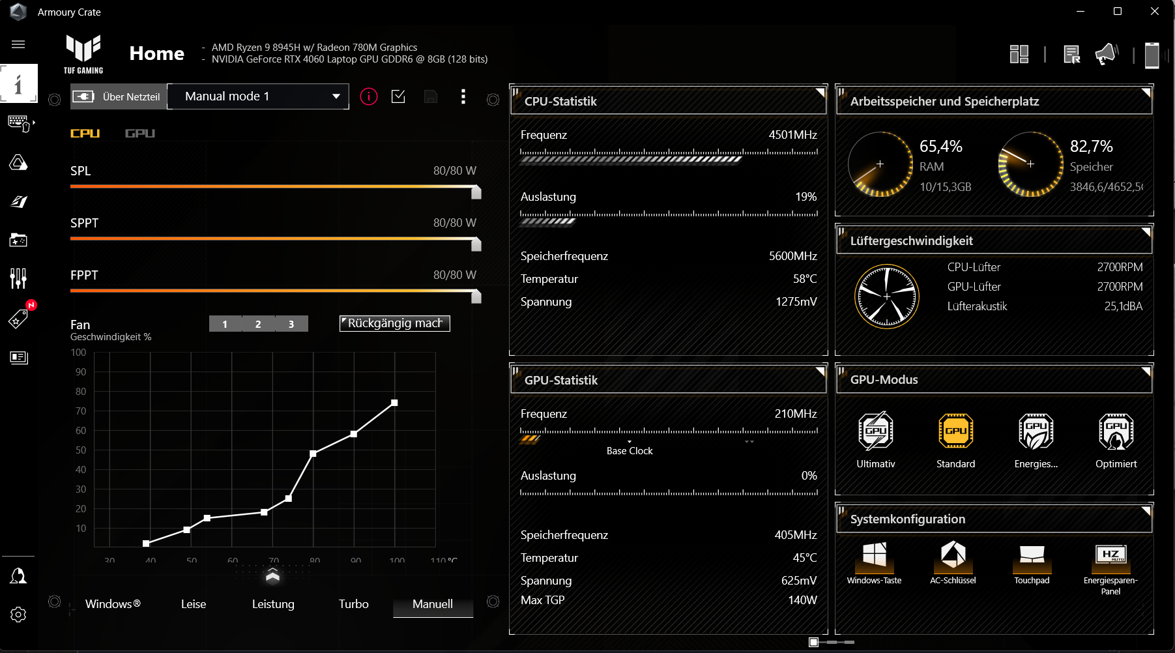
Task: Click the SPL power slider handle
Action: coord(476,192)
